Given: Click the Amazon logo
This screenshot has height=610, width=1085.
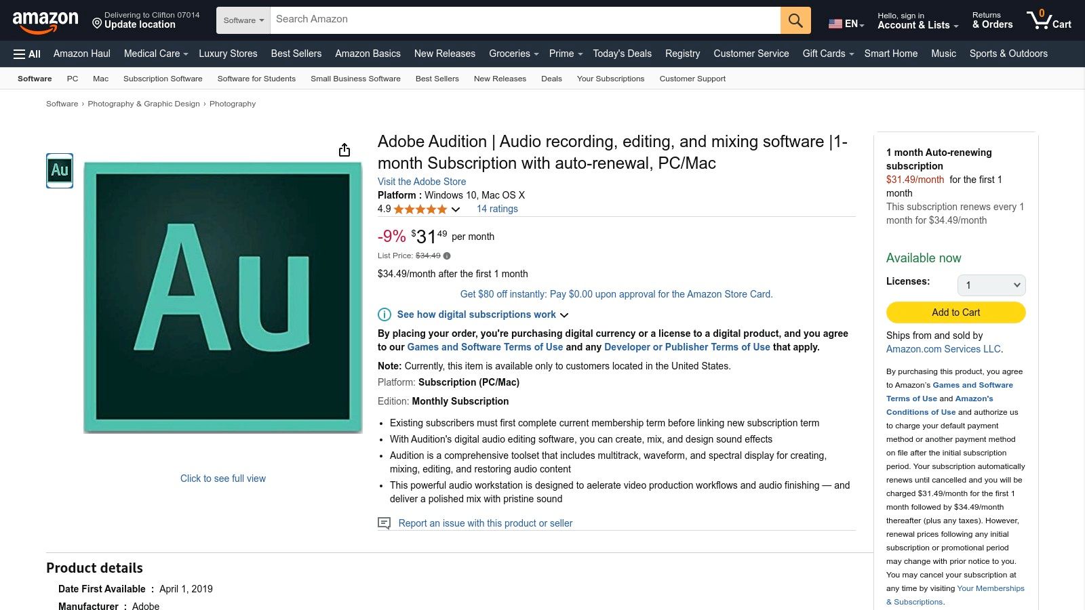Looking at the screenshot, I should 45,21.
